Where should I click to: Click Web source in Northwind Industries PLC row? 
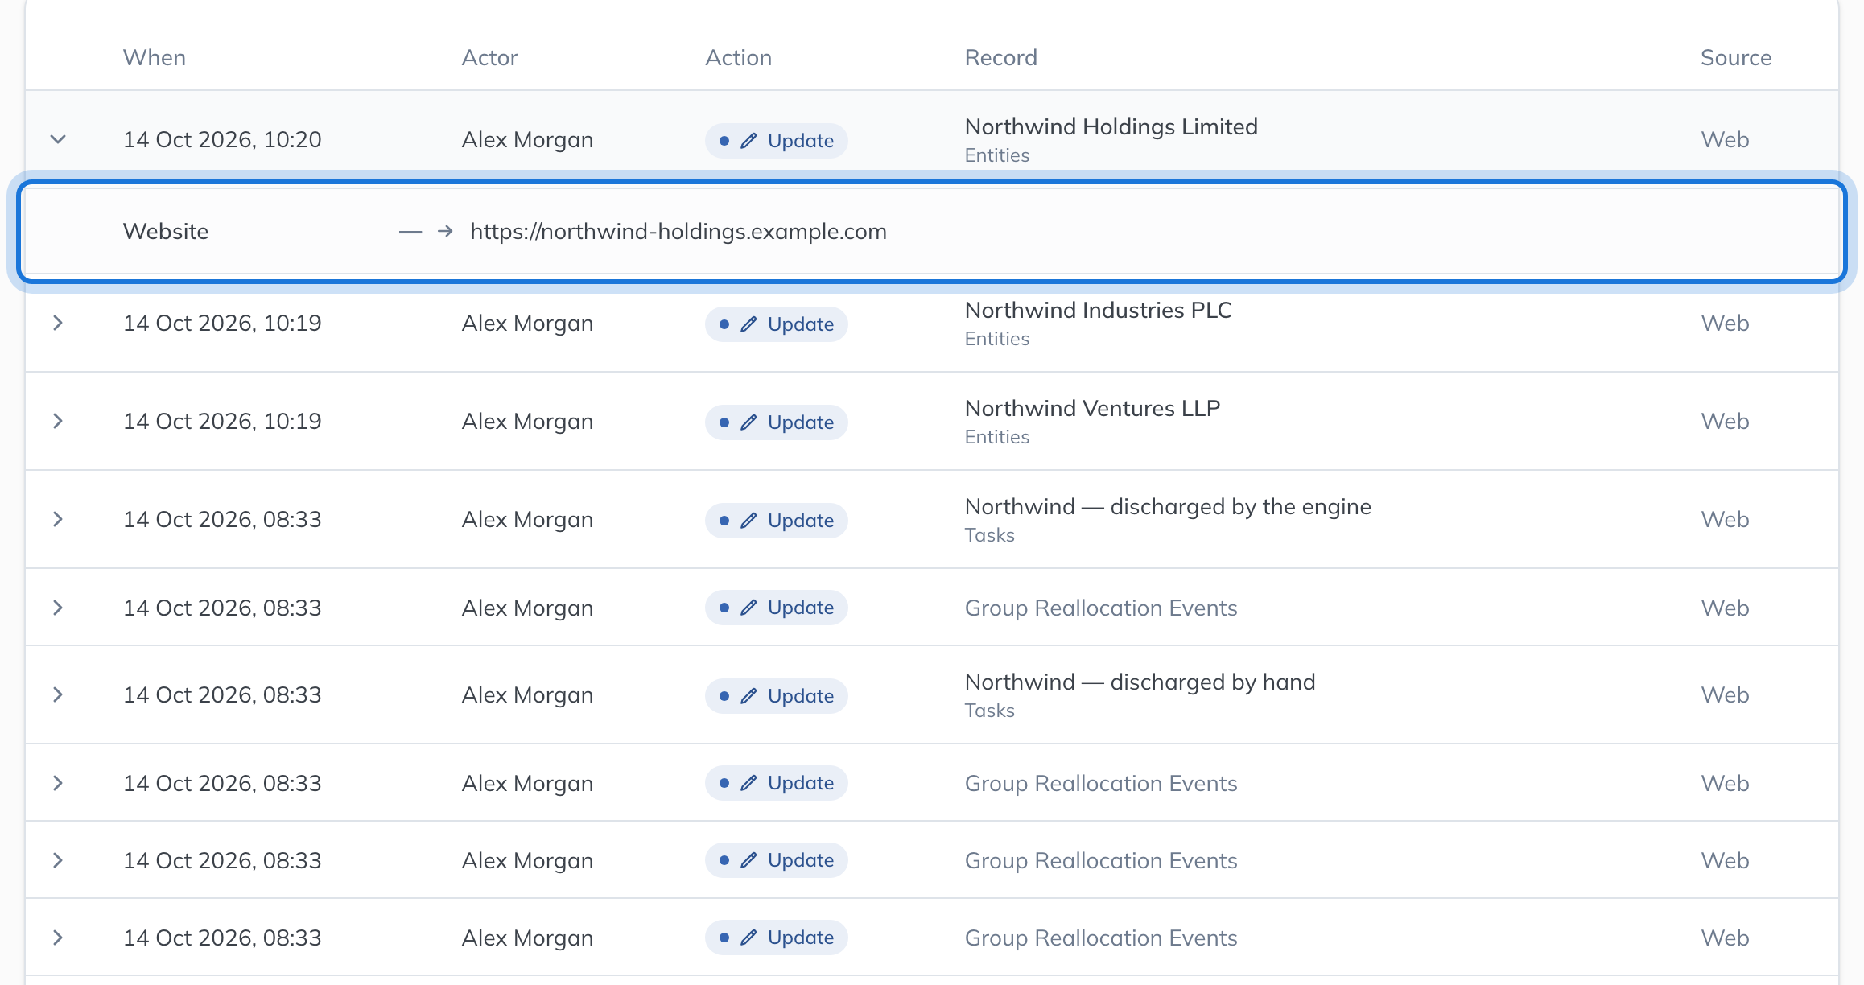pyautogui.click(x=1725, y=324)
